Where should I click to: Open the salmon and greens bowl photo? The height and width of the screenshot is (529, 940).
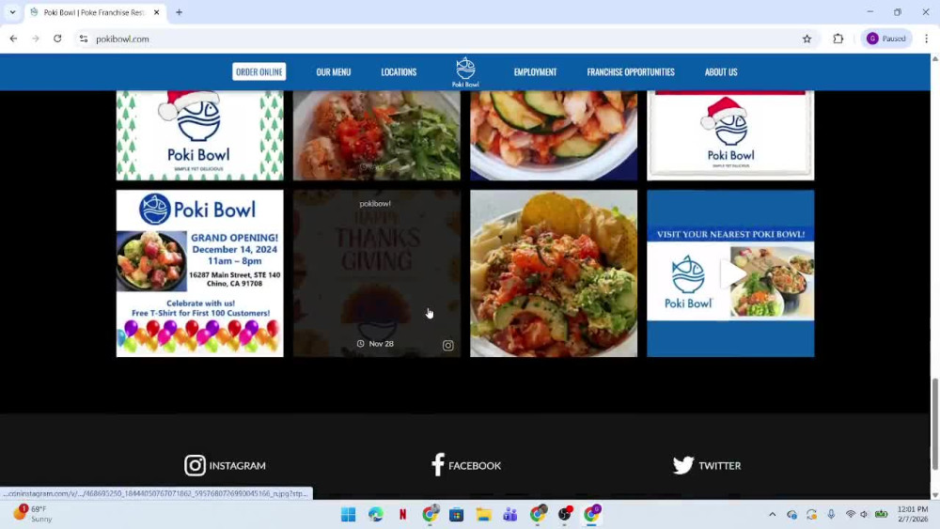[x=377, y=135]
